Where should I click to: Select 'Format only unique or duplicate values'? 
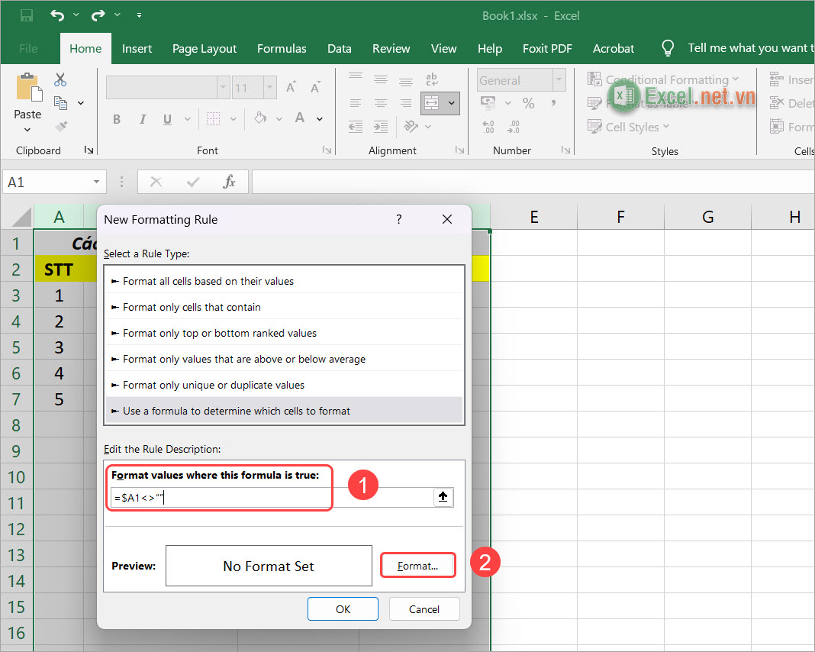click(x=284, y=385)
